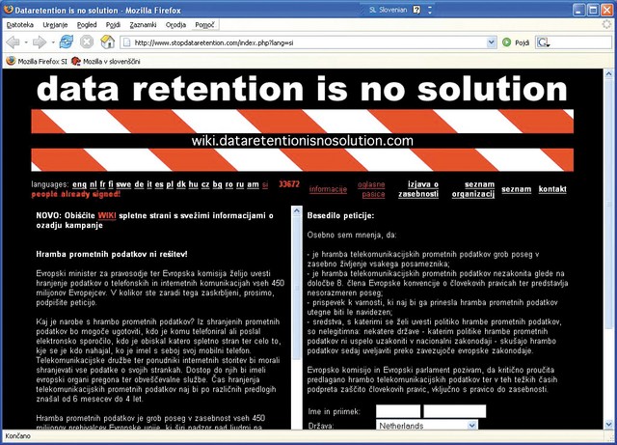
Task: Click the page icon in the address bar
Action: tap(126, 42)
